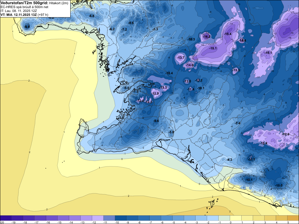Click the '(+97 h)' forecast hour text

pos(43,15)
